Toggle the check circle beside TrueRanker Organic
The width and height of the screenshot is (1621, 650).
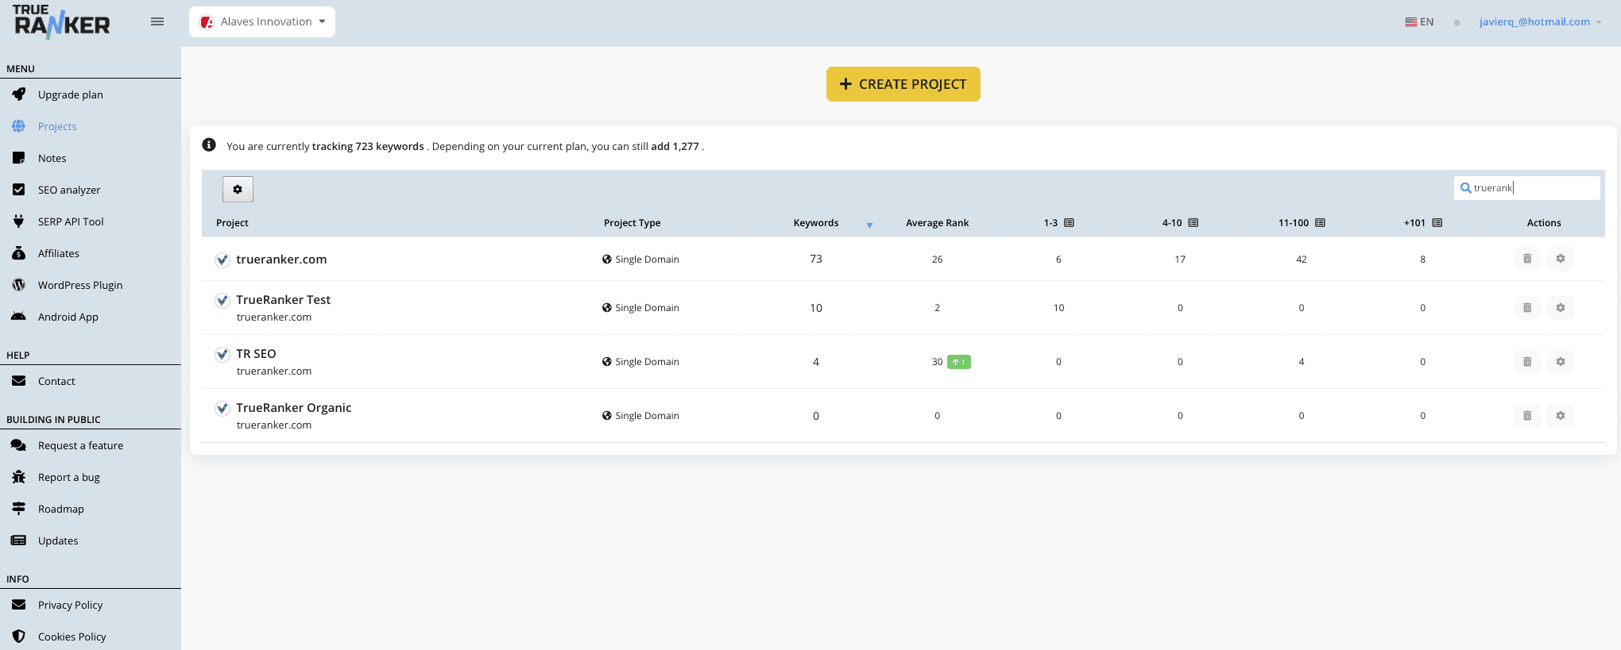[x=222, y=408]
